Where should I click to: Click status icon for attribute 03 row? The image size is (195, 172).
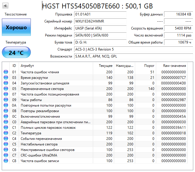click(6, 77)
